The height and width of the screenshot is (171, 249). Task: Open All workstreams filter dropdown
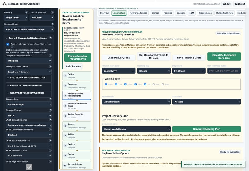(x=136, y=102)
